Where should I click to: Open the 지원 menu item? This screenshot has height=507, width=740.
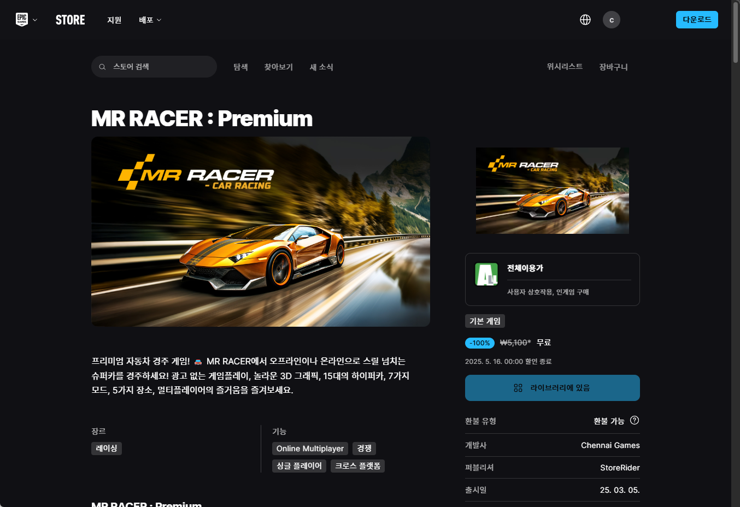(x=114, y=20)
